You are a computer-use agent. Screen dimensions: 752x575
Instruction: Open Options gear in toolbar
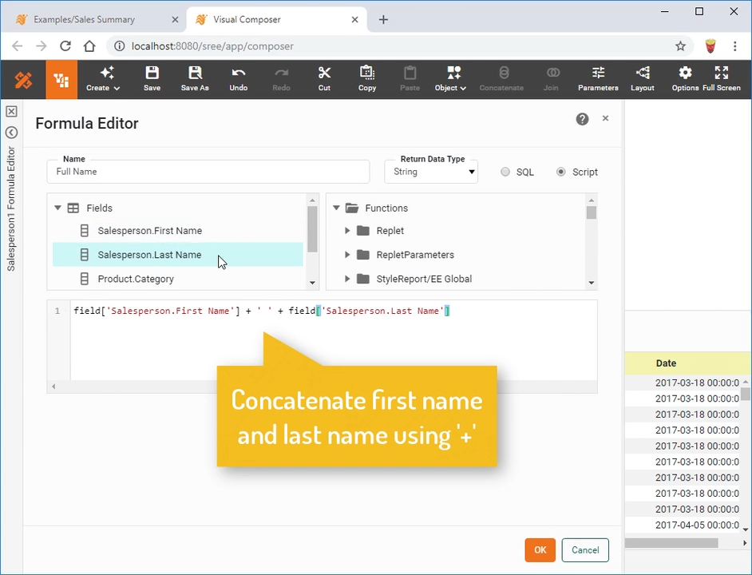685,79
